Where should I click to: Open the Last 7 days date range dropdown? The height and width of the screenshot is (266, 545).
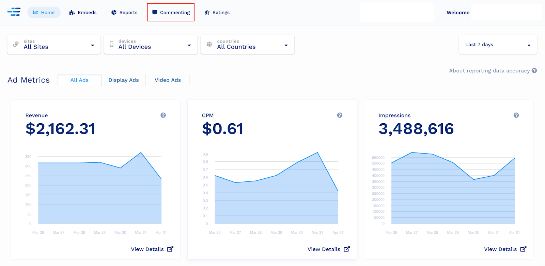tap(498, 45)
